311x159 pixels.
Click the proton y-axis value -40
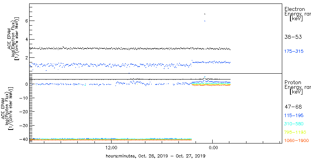23,139
